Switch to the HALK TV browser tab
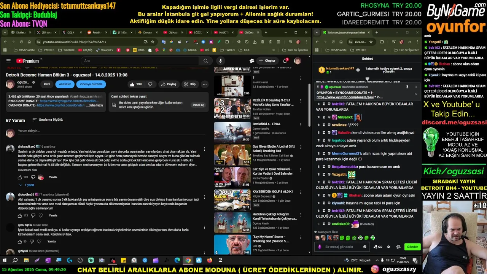 tap(223, 32)
